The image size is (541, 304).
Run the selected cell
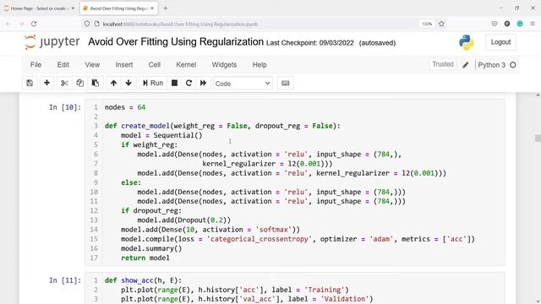click(153, 83)
